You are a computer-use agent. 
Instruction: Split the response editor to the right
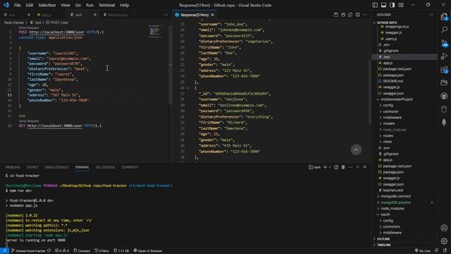pos(357,15)
